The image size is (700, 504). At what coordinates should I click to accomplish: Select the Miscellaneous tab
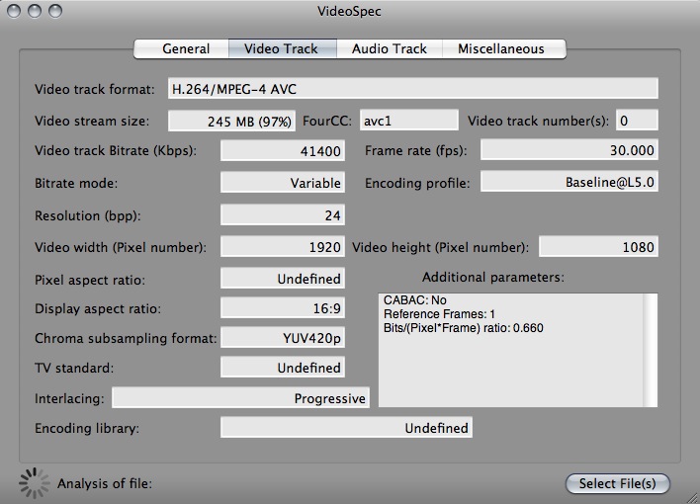click(504, 48)
